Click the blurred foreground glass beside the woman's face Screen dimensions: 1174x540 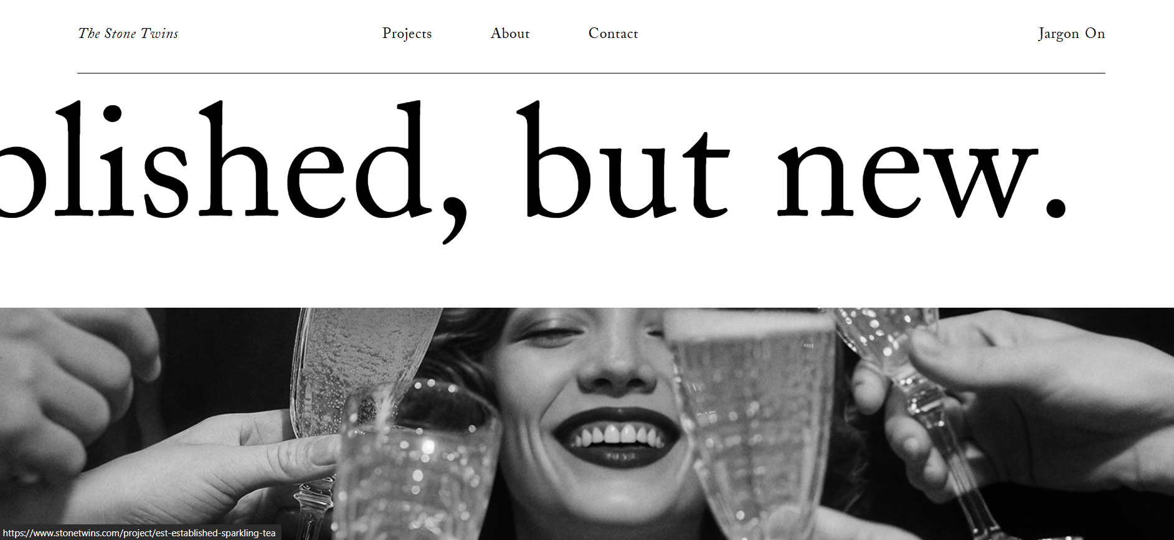[x=757, y=424]
